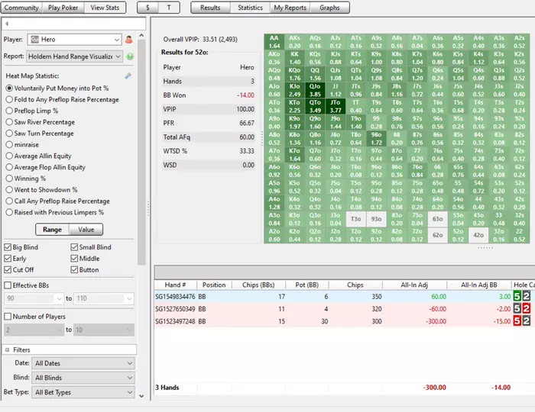Image resolution: width=535 pixels, height=412 pixels.
Task: Select Raised with Previous Limpers %
Action: point(9,212)
